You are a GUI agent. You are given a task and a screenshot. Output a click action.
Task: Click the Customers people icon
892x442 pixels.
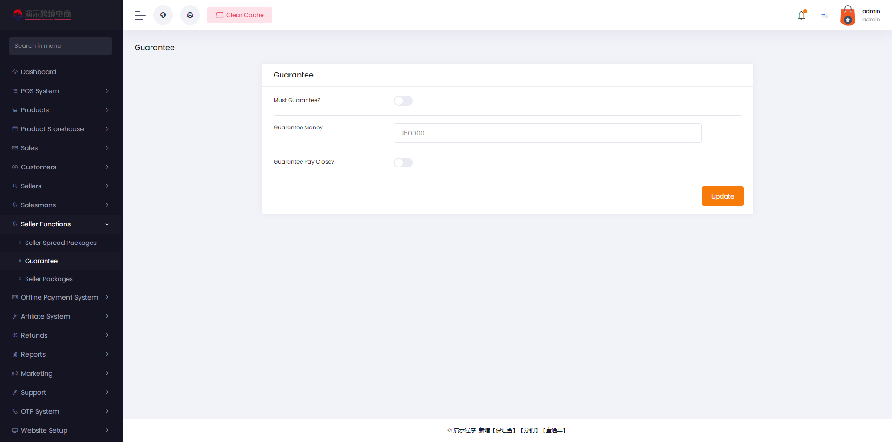click(15, 167)
